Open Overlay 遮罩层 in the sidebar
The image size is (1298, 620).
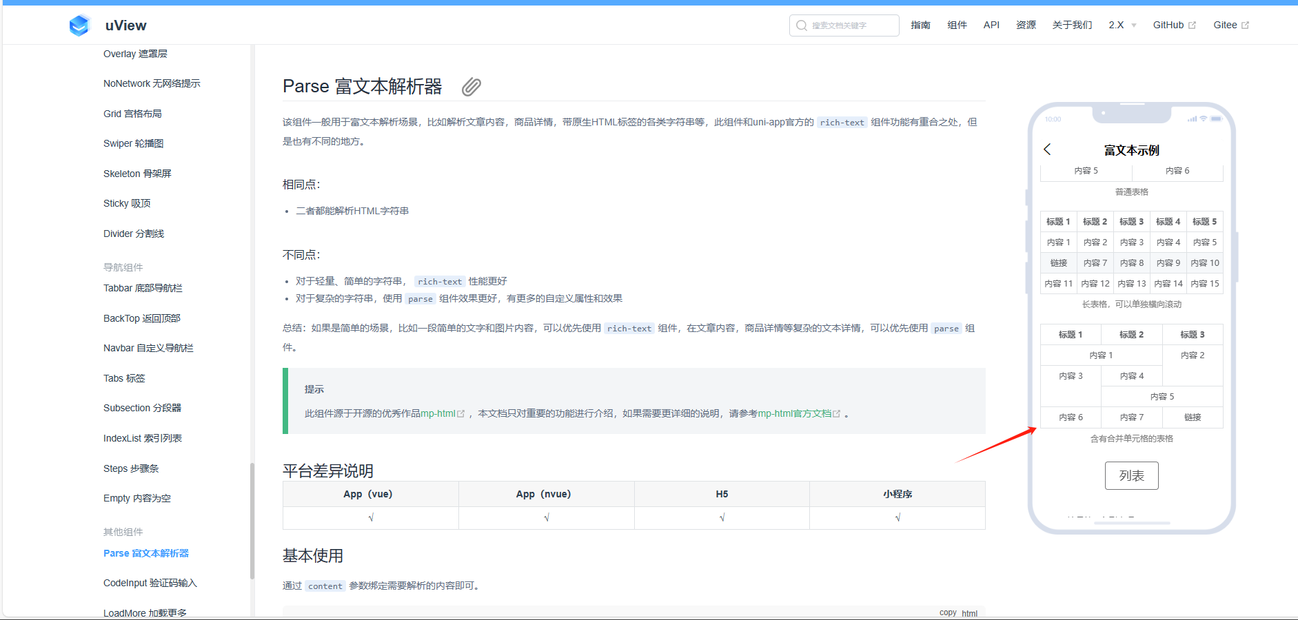[135, 54]
